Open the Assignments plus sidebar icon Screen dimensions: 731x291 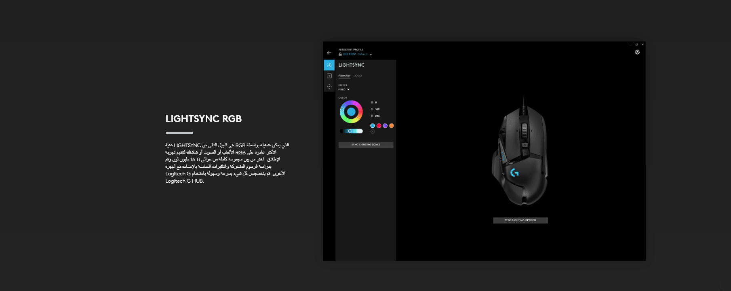[329, 76]
